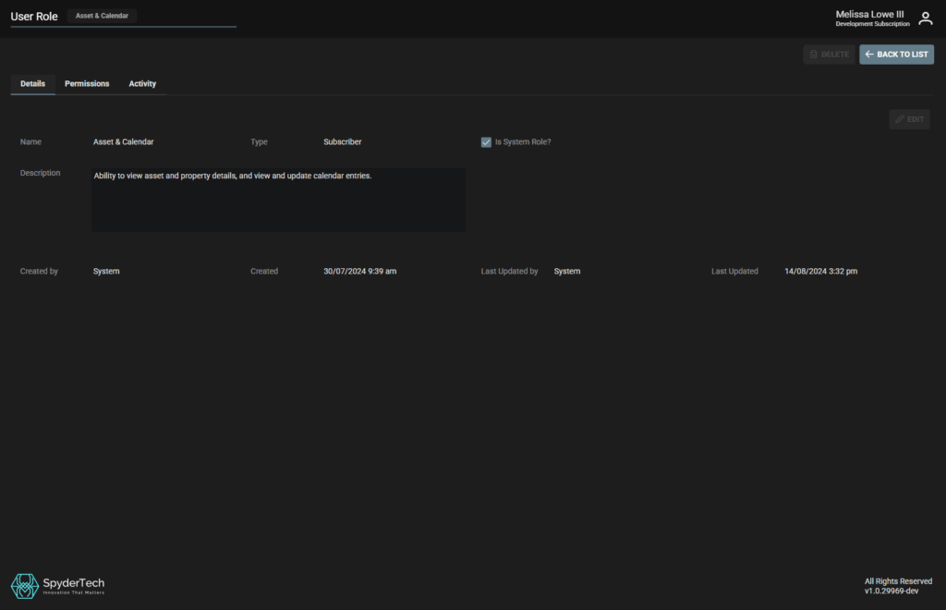
Task: Click the Melissa Lowe III account name
Action: click(869, 14)
